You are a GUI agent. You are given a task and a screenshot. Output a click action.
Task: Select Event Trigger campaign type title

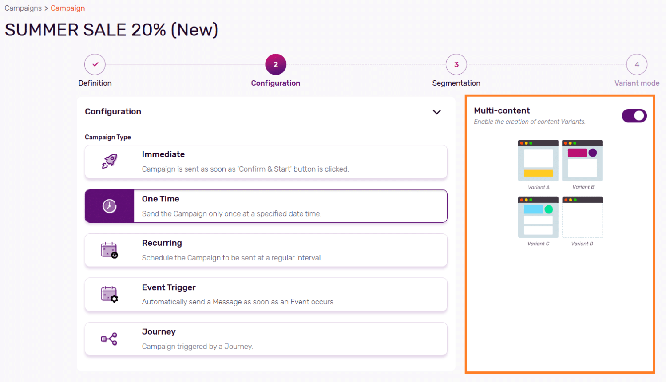[169, 287]
